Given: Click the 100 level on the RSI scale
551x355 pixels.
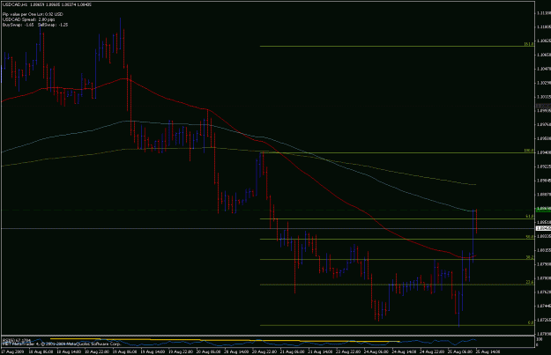Looking at the screenshot, I should coord(540,339).
